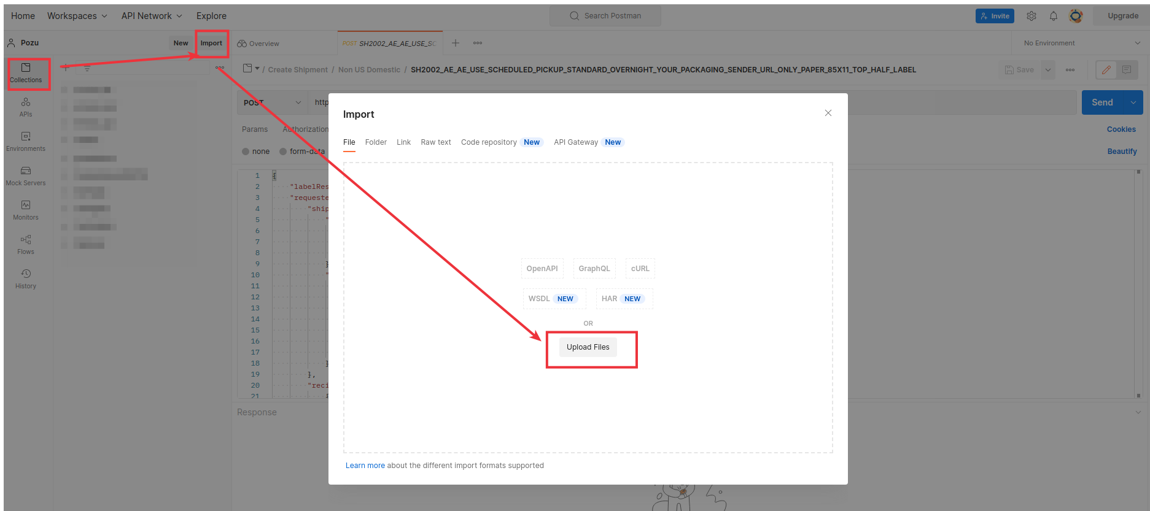The image size is (1150, 511).
Task: Expand the API Network dropdown
Action: coord(152,16)
